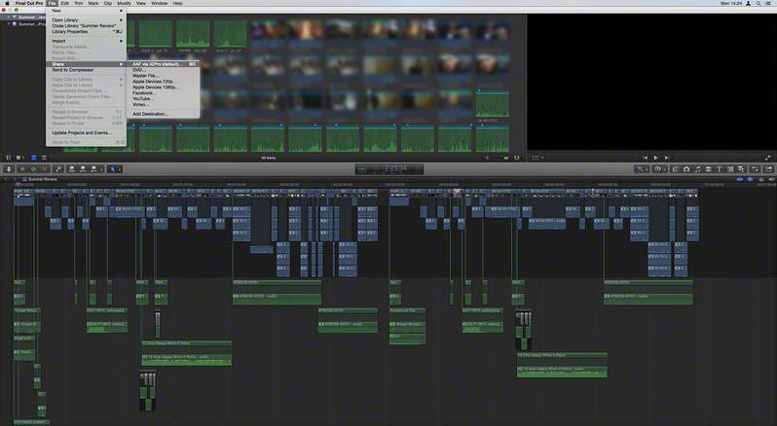Screen dimensions: 777x426
Task: Share to Vimeo from submenu
Action: point(163,104)
